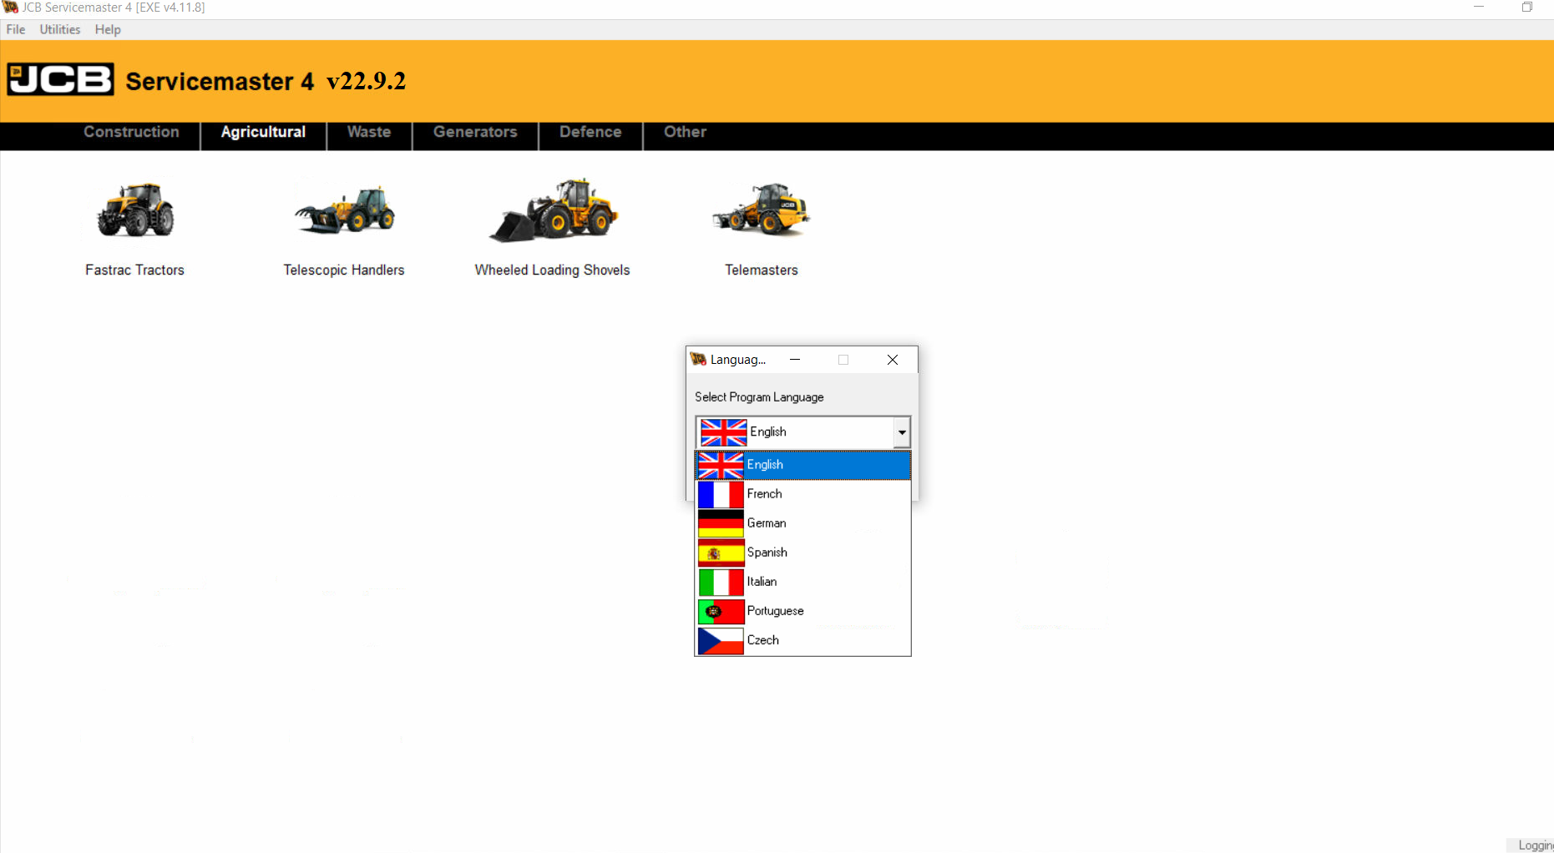Choose the Portuguese flag icon

click(721, 611)
